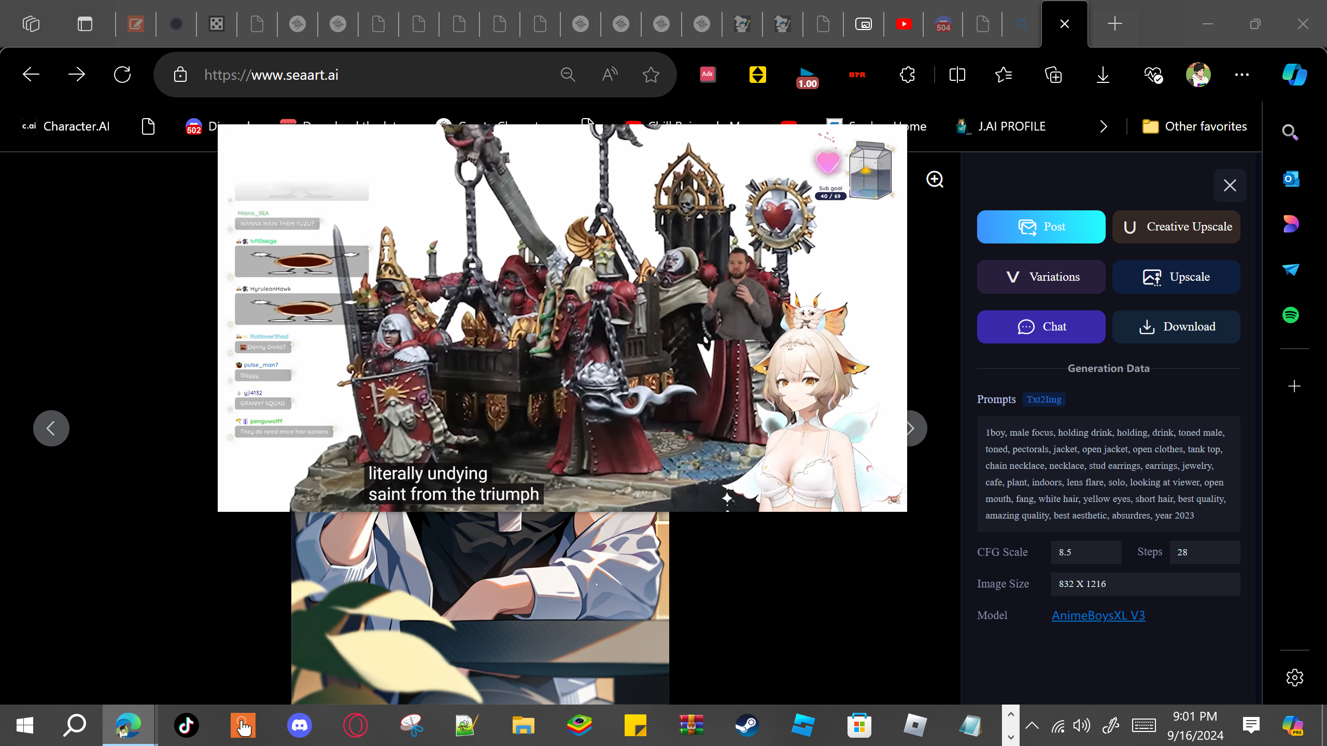Switch to the YouTube tab
This screenshot has height=746, width=1327.
(904, 24)
